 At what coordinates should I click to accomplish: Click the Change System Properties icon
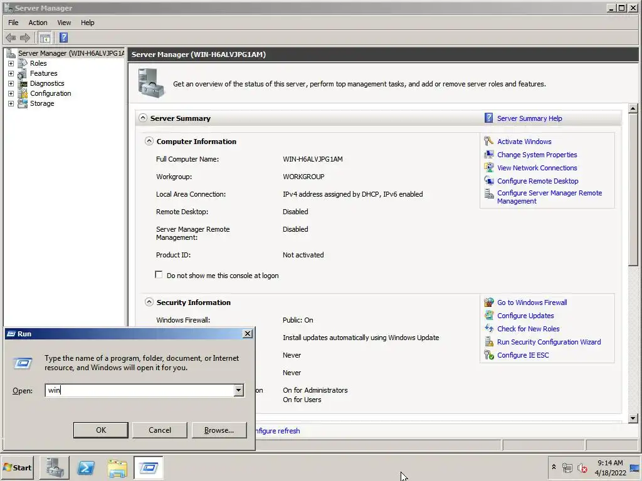pos(488,155)
